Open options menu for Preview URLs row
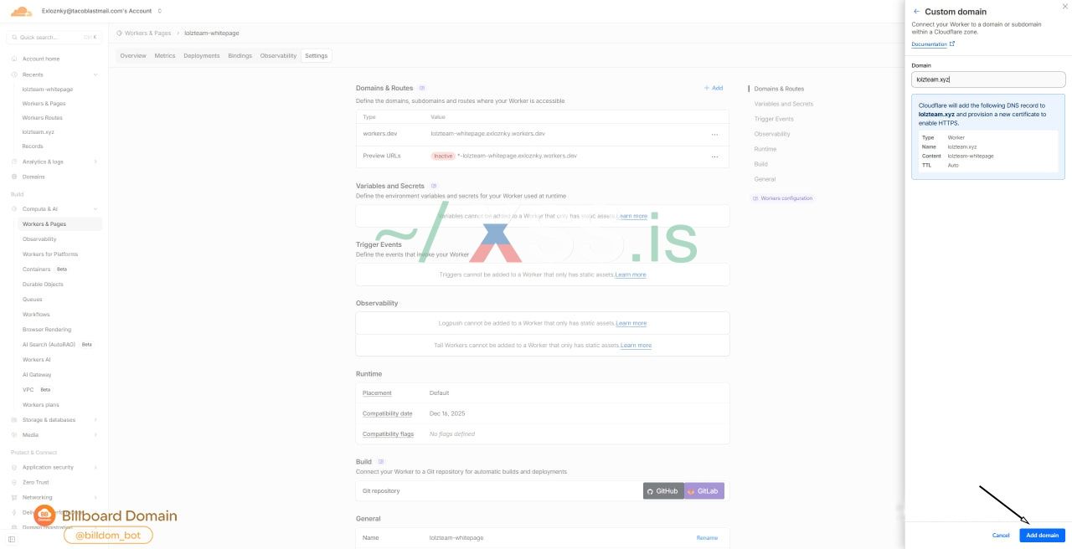This screenshot has width=1072, height=549. point(714,156)
